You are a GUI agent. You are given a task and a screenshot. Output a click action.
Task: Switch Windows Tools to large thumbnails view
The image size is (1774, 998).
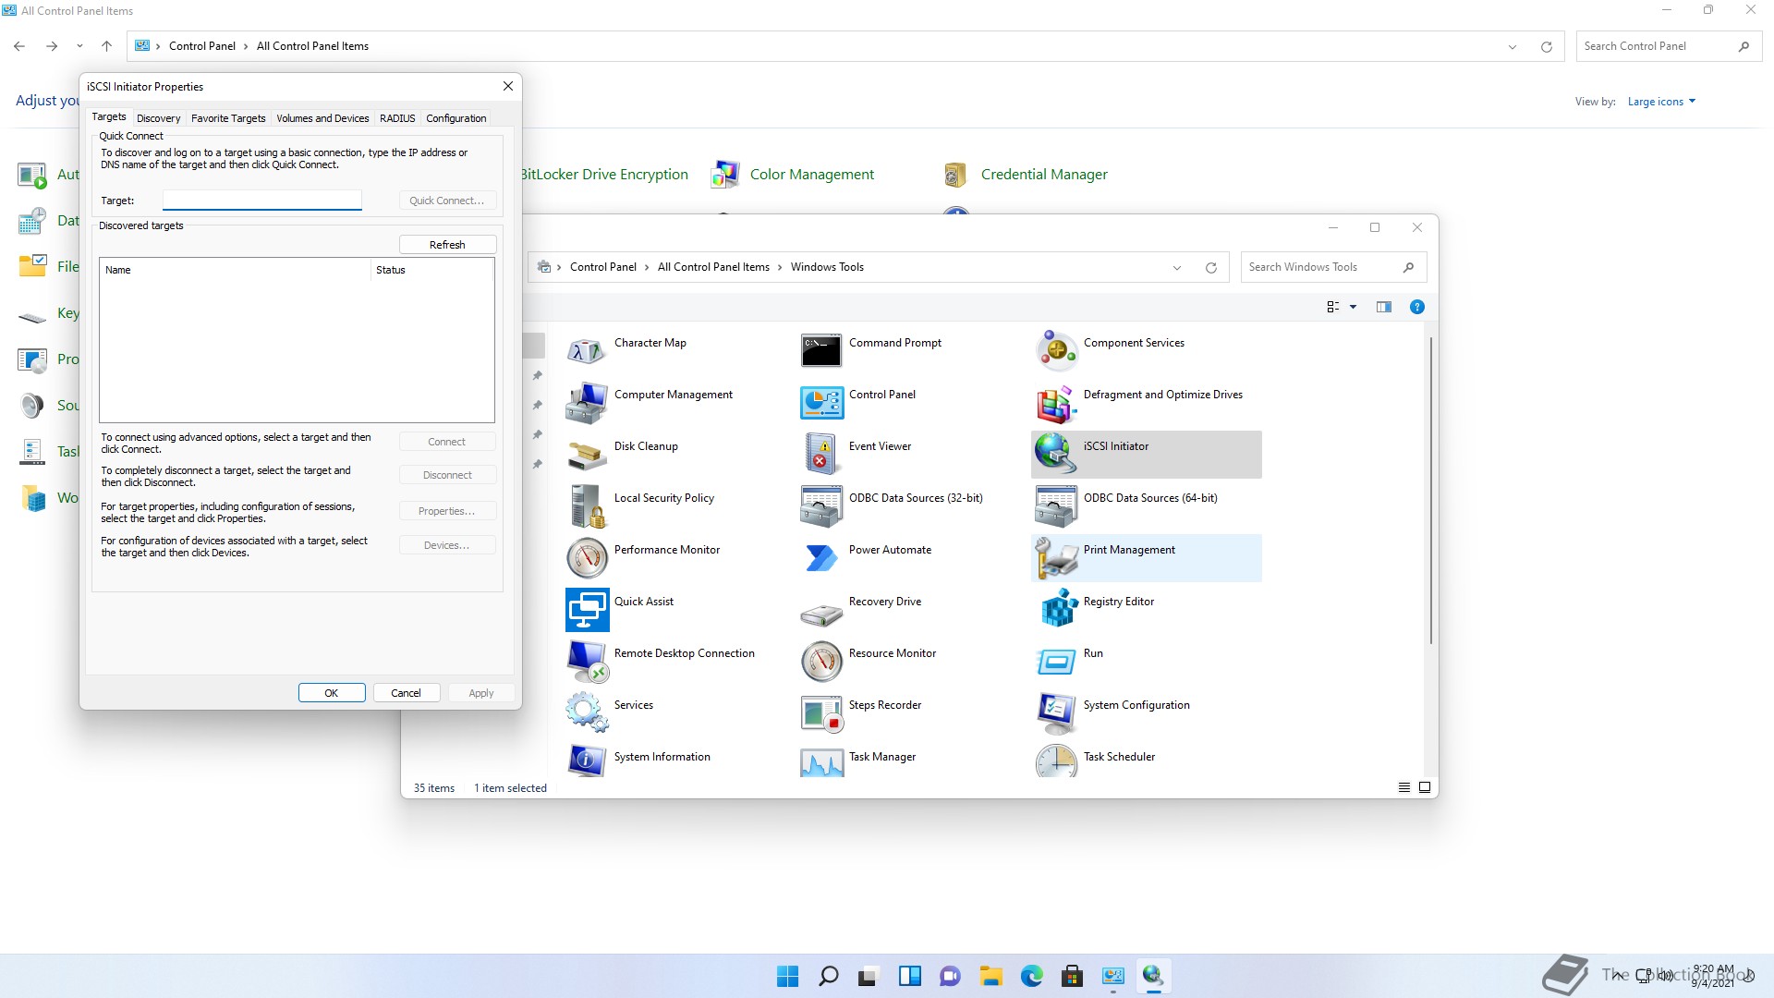pyautogui.click(x=1425, y=787)
